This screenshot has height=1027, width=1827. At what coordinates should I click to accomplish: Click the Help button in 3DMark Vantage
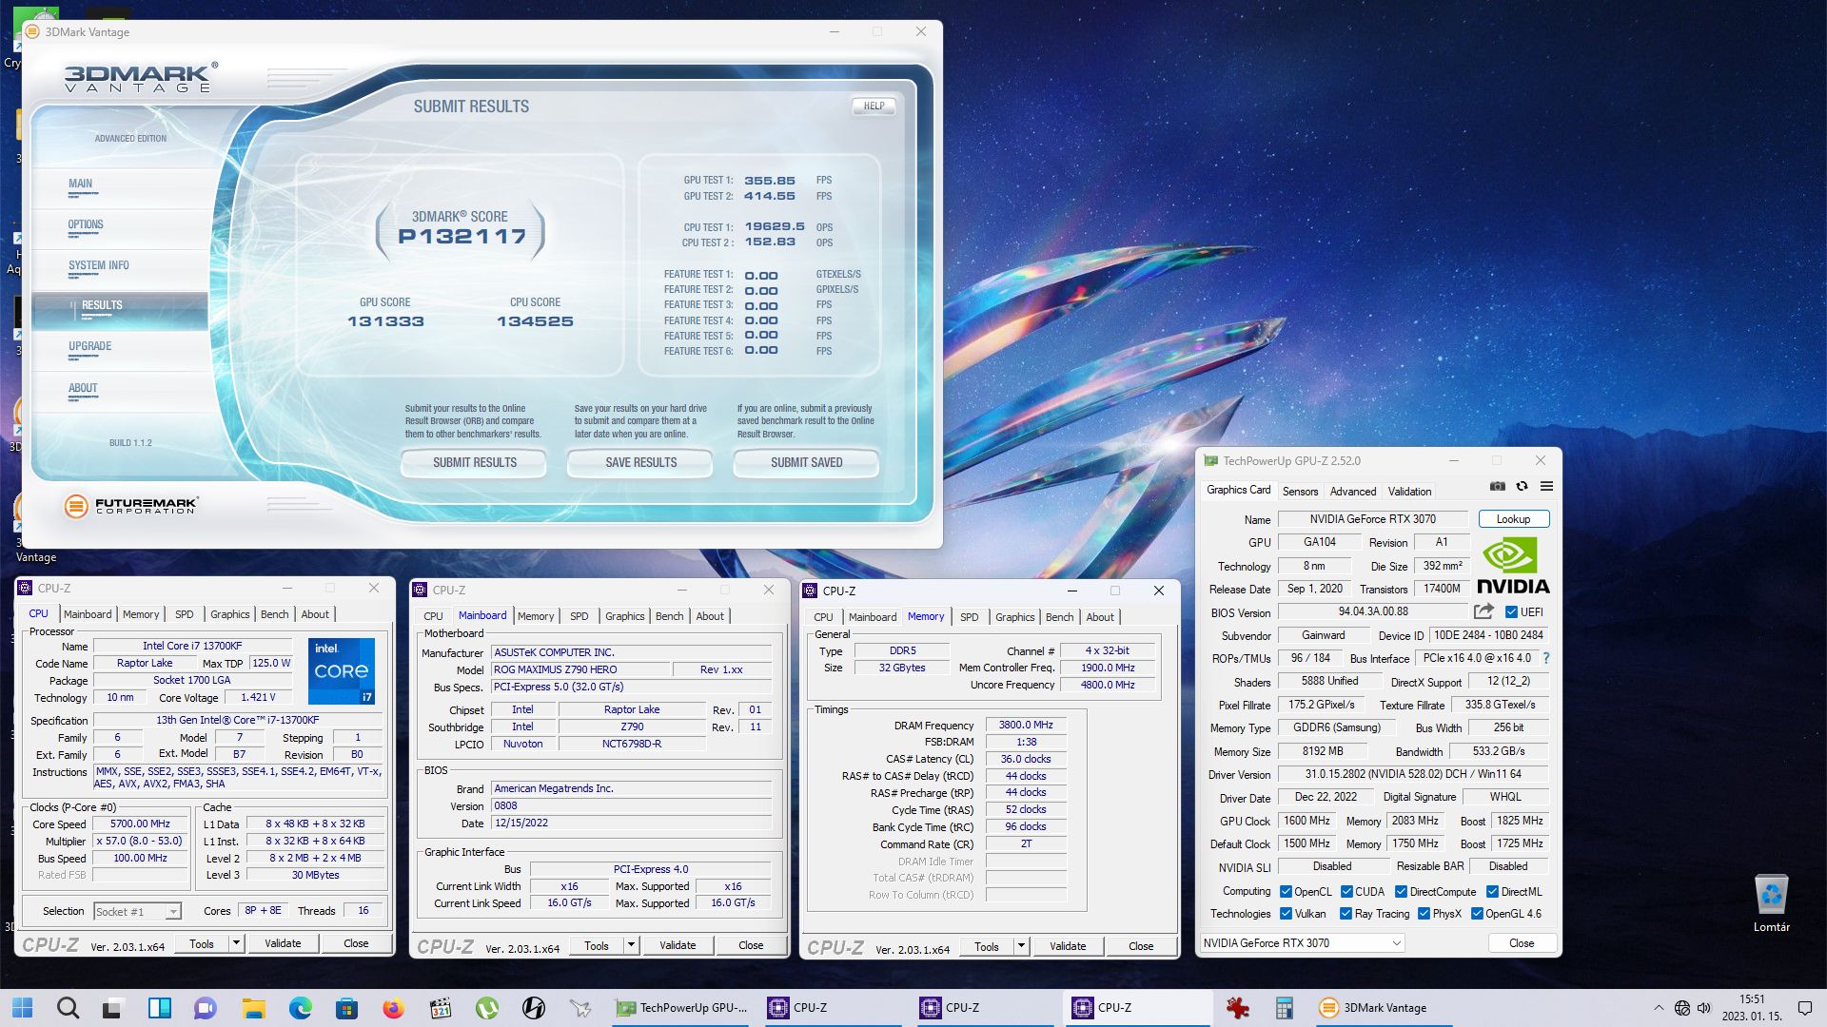874,107
